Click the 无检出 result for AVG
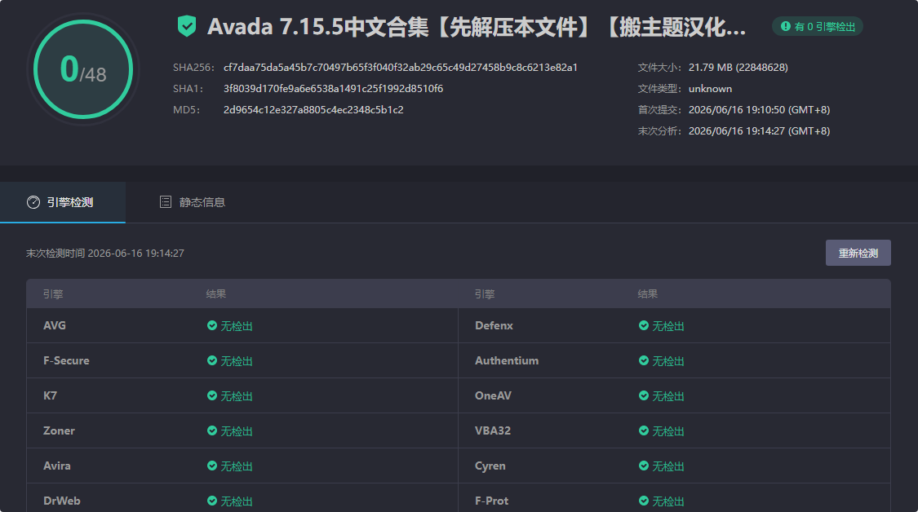The width and height of the screenshot is (918, 512). [x=237, y=326]
